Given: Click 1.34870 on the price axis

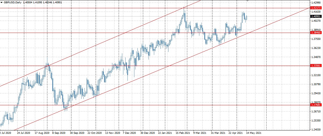Looking at the screenshot, I should (x=316, y=57).
